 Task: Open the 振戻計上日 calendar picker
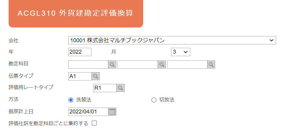(x=112, y=112)
